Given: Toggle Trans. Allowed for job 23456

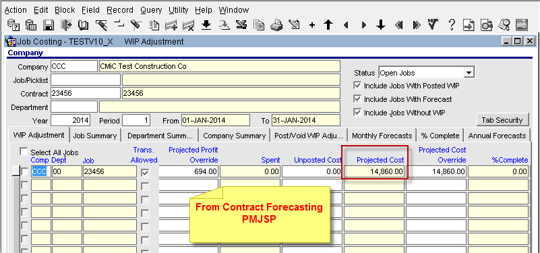Looking at the screenshot, I should point(146,173).
